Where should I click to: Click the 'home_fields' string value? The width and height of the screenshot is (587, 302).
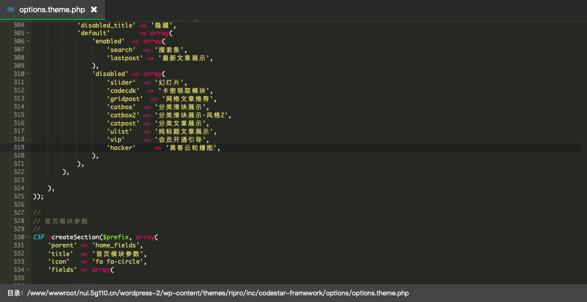coord(115,245)
